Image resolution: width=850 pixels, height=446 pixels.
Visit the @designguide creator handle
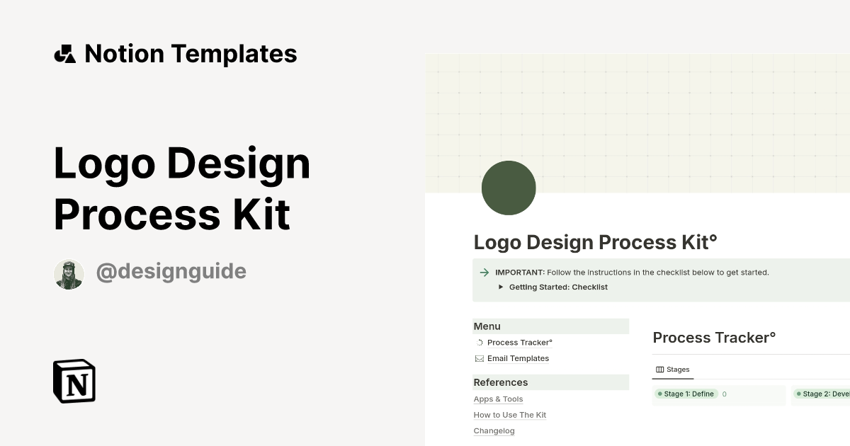click(171, 271)
